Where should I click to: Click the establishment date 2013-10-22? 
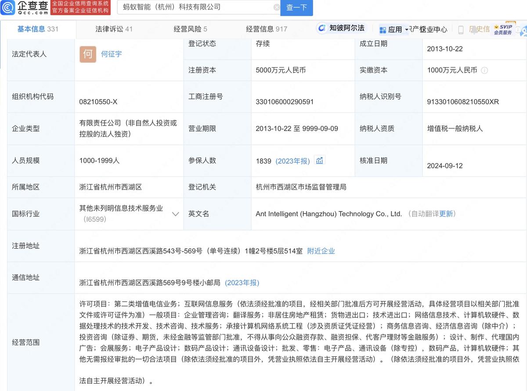pos(445,49)
